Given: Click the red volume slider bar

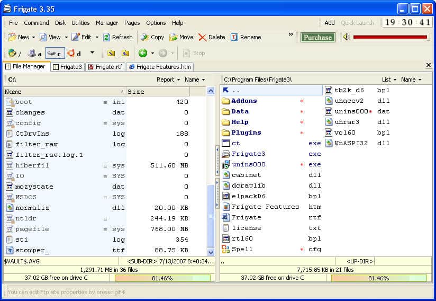Looking at the screenshot, I should coord(390,37).
